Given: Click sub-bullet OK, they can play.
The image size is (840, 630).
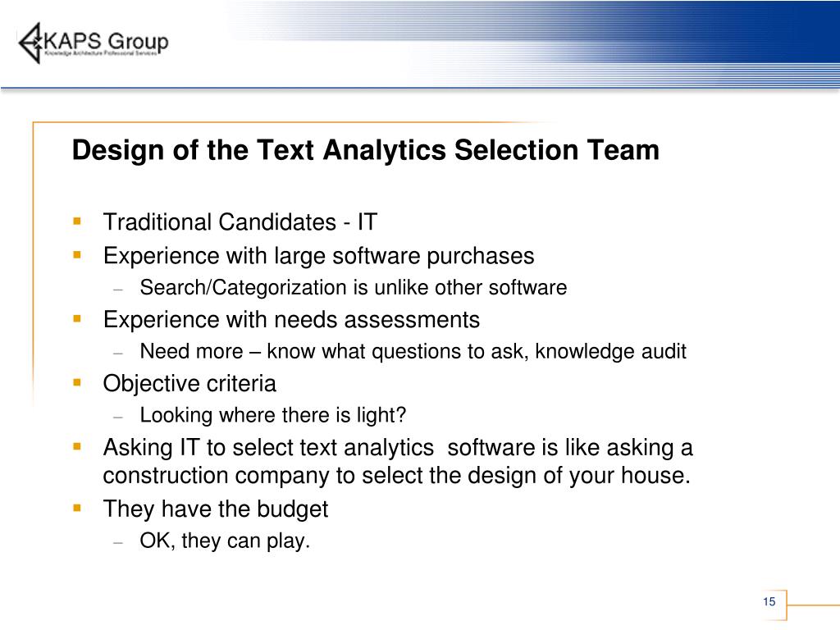Looking at the screenshot, I should tap(225, 541).
